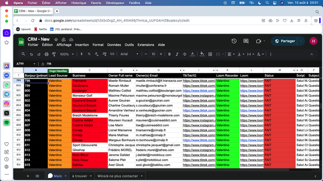Open the Main sheet tab dropdown arrow

pos(66,176)
